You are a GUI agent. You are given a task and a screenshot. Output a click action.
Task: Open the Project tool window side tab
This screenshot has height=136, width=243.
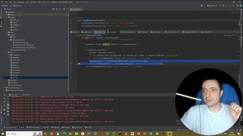tap(1, 24)
